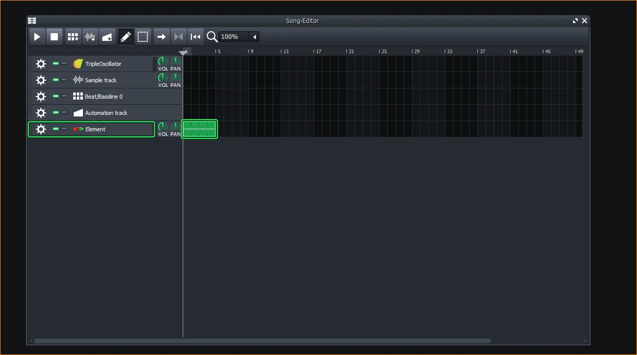Jump to bar 5 on the timeline
The width and height of the screenshot is (637, 355).
click(x=218, y=51)
